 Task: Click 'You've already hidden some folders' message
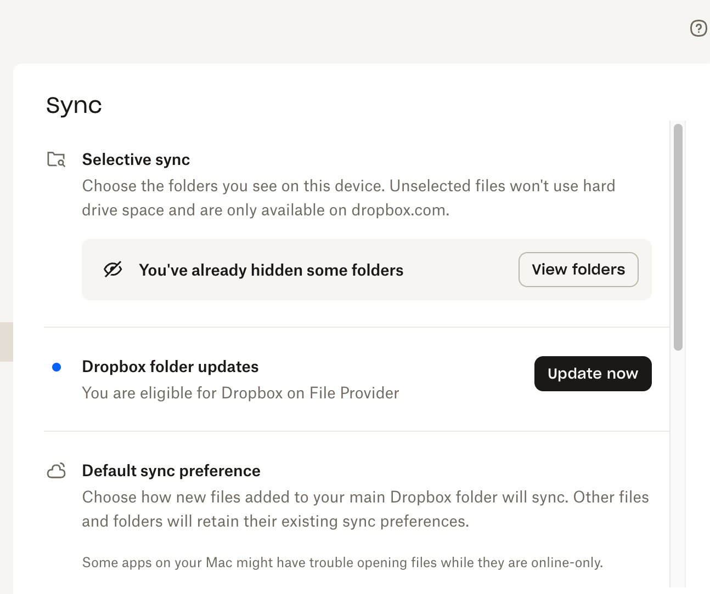point(271,270)
